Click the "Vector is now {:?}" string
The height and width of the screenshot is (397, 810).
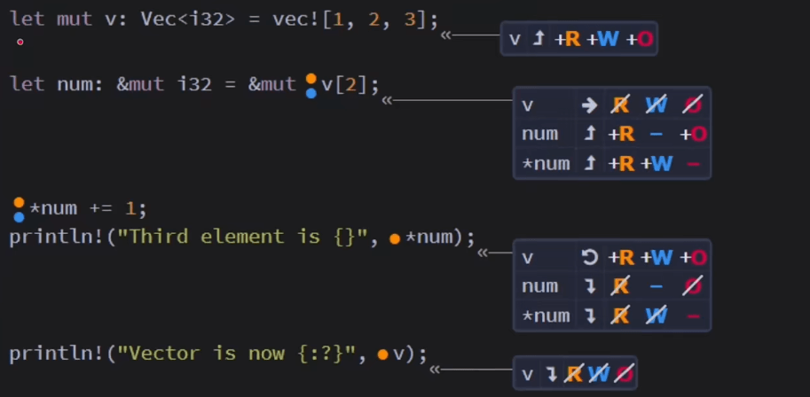[237, 353]
